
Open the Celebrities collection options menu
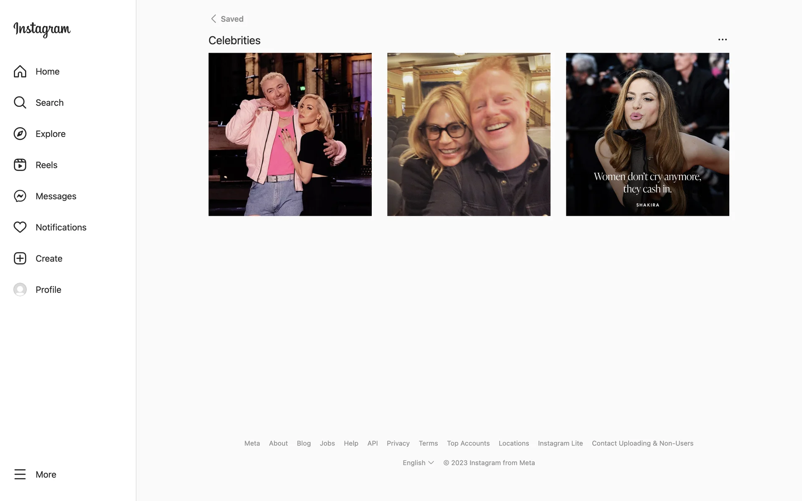pyautogui.click(x=722, y=40)
